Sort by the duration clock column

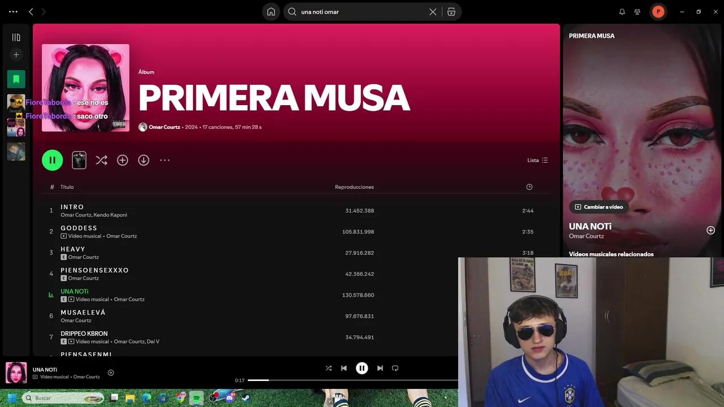529,187
